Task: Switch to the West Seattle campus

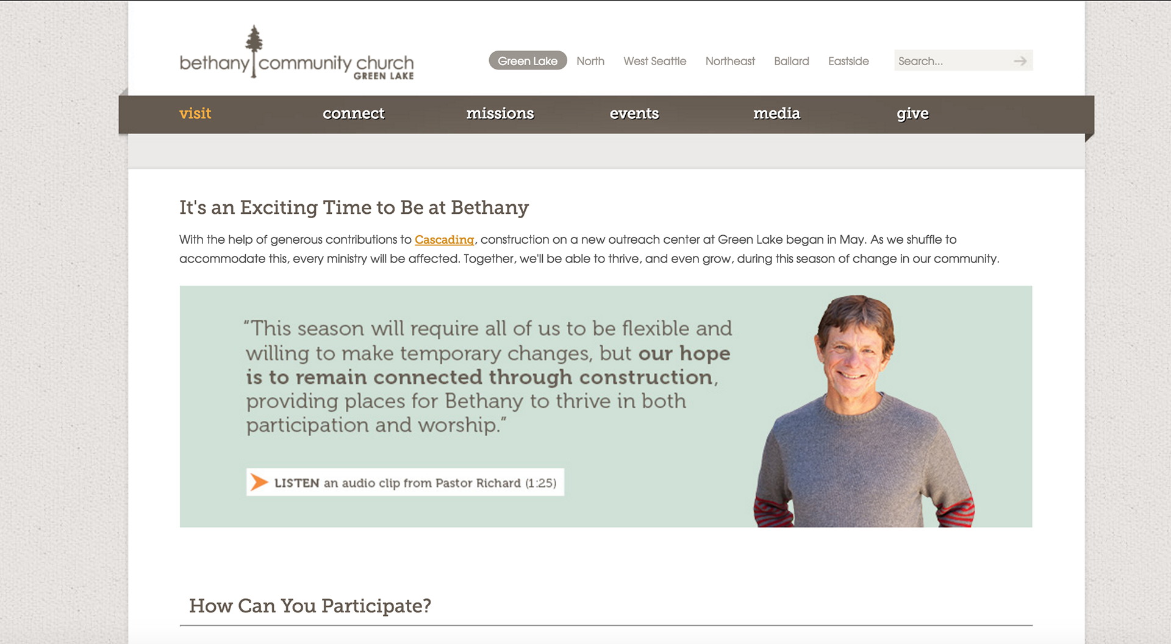Action: (654, 61)
